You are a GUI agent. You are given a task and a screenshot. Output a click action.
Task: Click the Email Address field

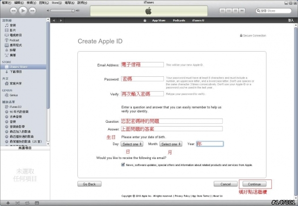pos(142,65)
